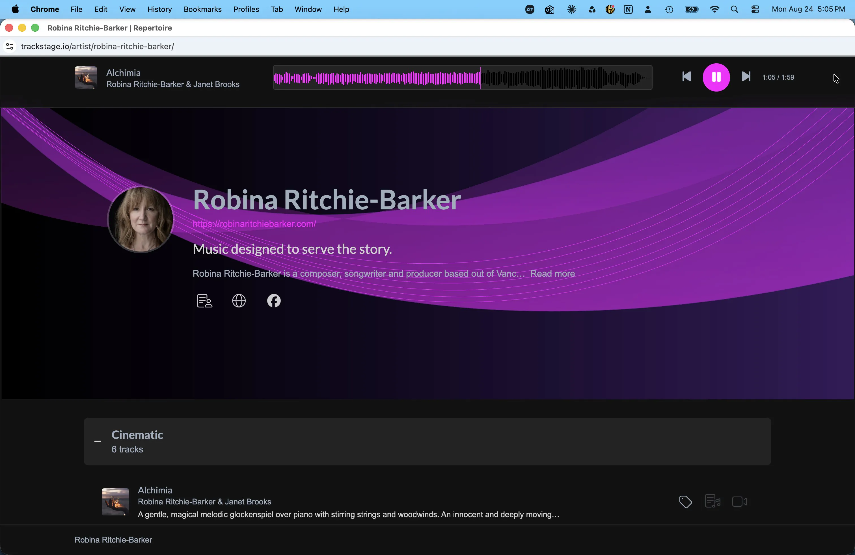
Task: Click the player bar album thumbnail
Action: coord(86,77)
